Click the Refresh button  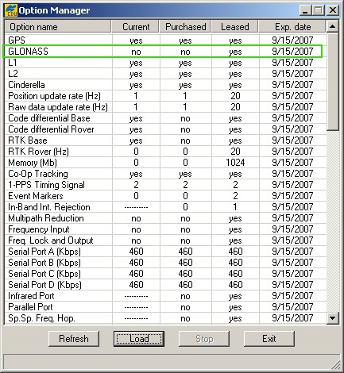click(x=74, y=339)
